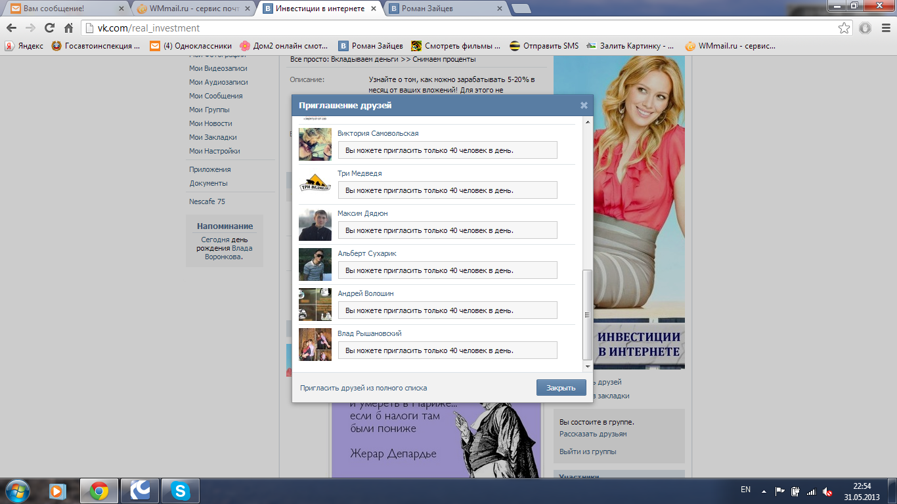Open a new browser tab
The image size is (897, 504).
click(x=521, y=9)
